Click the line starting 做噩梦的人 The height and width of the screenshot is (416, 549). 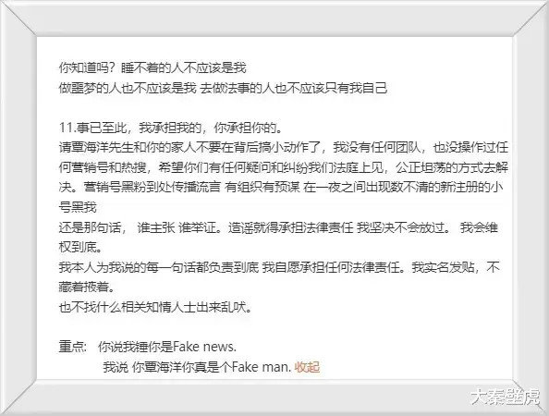pos(223,88)
